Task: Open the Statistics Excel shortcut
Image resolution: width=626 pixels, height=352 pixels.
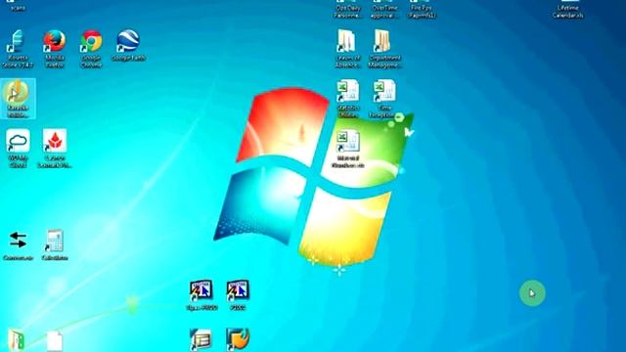Action: (x=348, y=99)
